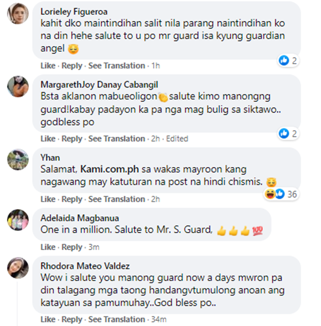Open the Kami.com.ph mention link
Image resolution: width=321 pixels, height=326 pixels.
click(x=110, y=169)
